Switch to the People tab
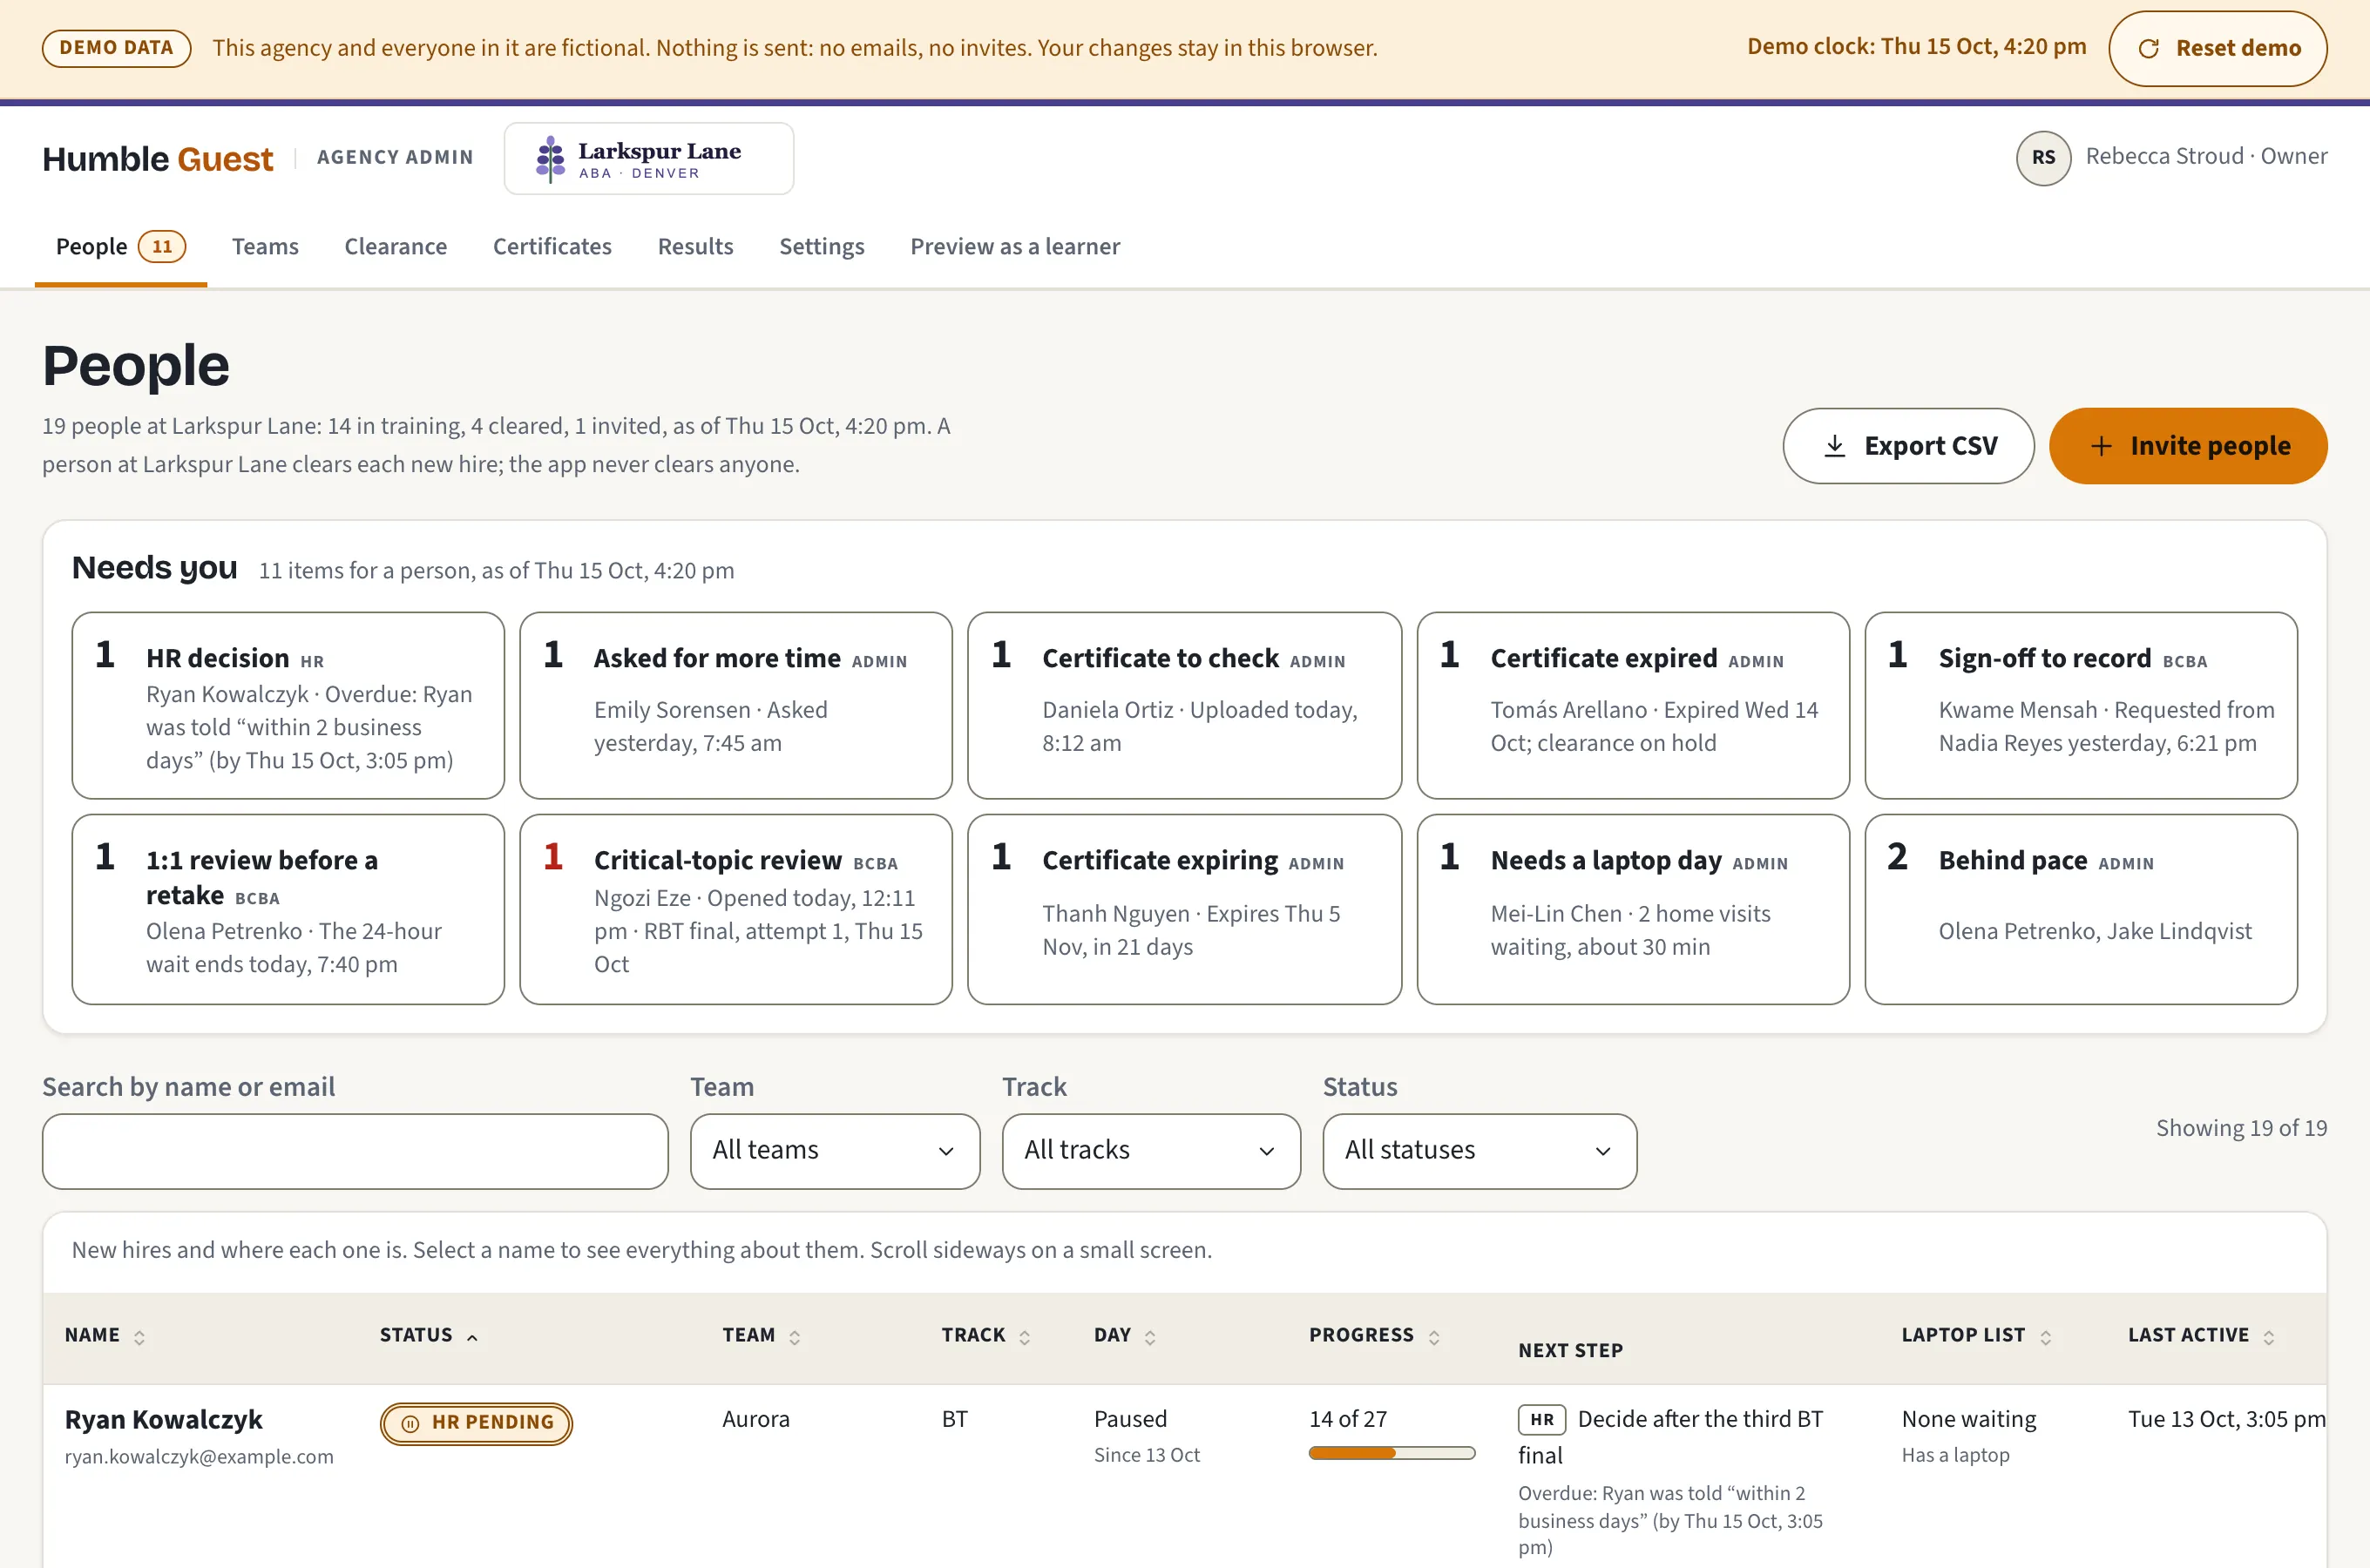The image size is (2370, 1568). 120,247
